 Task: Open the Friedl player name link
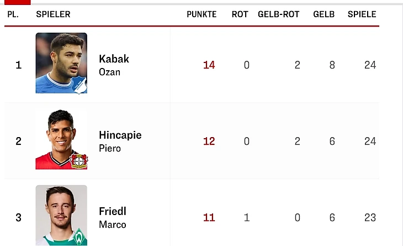pos(113,211)
